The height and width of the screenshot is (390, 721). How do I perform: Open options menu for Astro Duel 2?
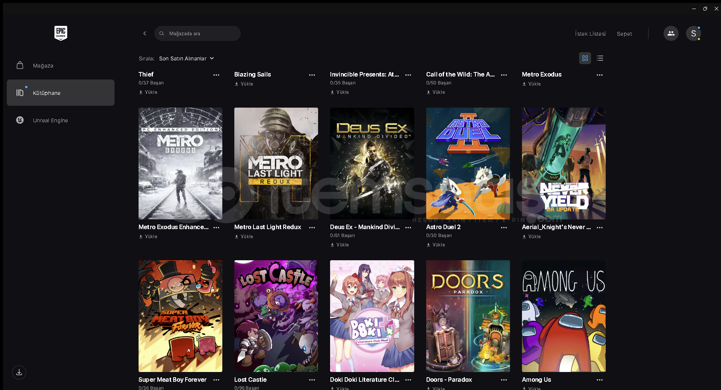tap(504, 228)
